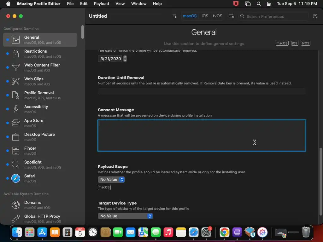Image resolution: width=323 pixels, height=242 pixels.
Task: Toggle the Safari domain blue dot
Action: click(x=8, y=178)
